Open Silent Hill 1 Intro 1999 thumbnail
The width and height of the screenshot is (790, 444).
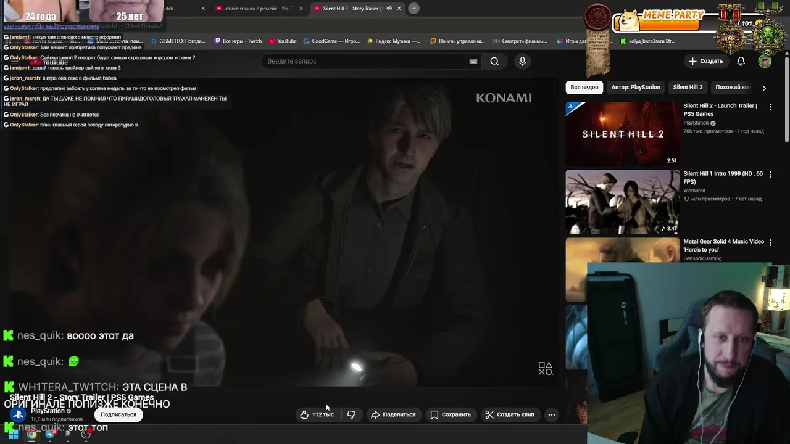coord(623,202)
